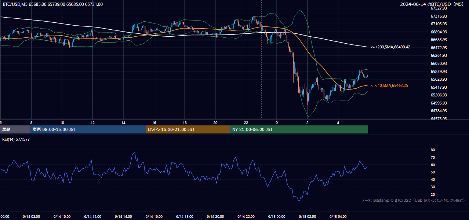The height and width of the screenshot is (220, 469).
Task: Click the RSI scale level 30
Action: (433, 187)
